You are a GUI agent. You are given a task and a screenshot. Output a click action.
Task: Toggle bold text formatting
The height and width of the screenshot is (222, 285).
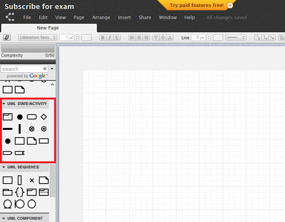tap(103, 38)
